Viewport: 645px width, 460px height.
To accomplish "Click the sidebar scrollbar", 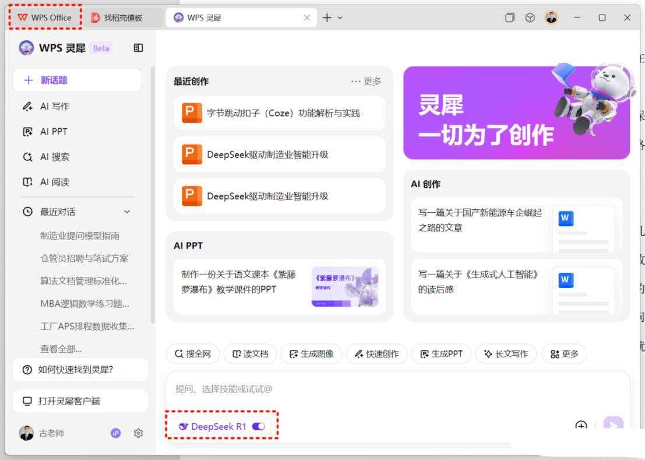I will [153, 195].
